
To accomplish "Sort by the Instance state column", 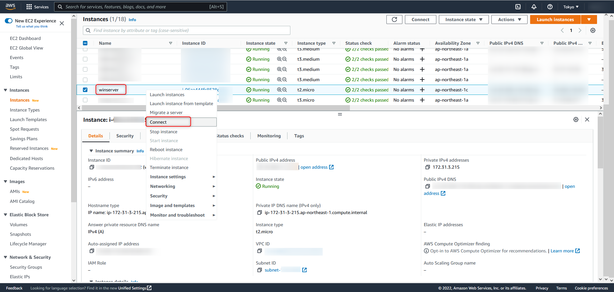I will click(286, 43).
